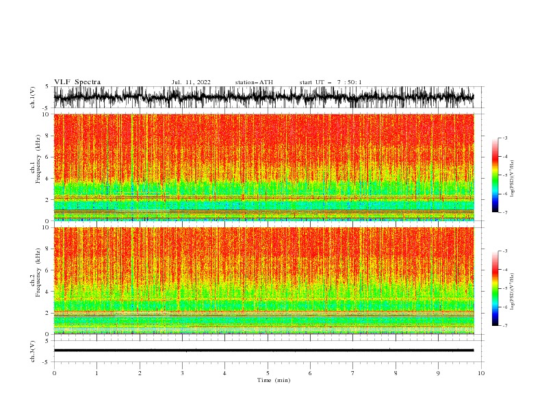Click the "Time (min)" axis label
The width and height of the screenshot is (542, 419).
click(x=274, y=380)
